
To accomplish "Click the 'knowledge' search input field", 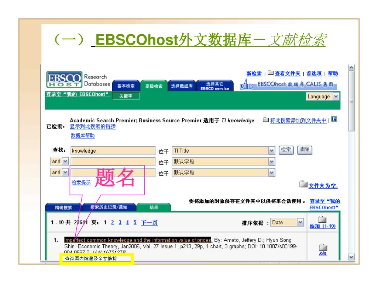I will [x=113, y=151].
